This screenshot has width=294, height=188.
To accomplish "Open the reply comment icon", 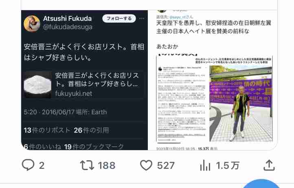I will tap(28, 165).
